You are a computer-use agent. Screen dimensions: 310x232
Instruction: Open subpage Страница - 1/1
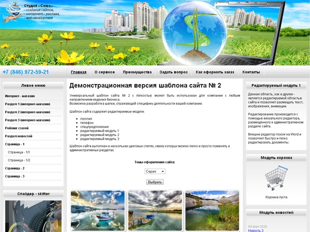point(19,152)
